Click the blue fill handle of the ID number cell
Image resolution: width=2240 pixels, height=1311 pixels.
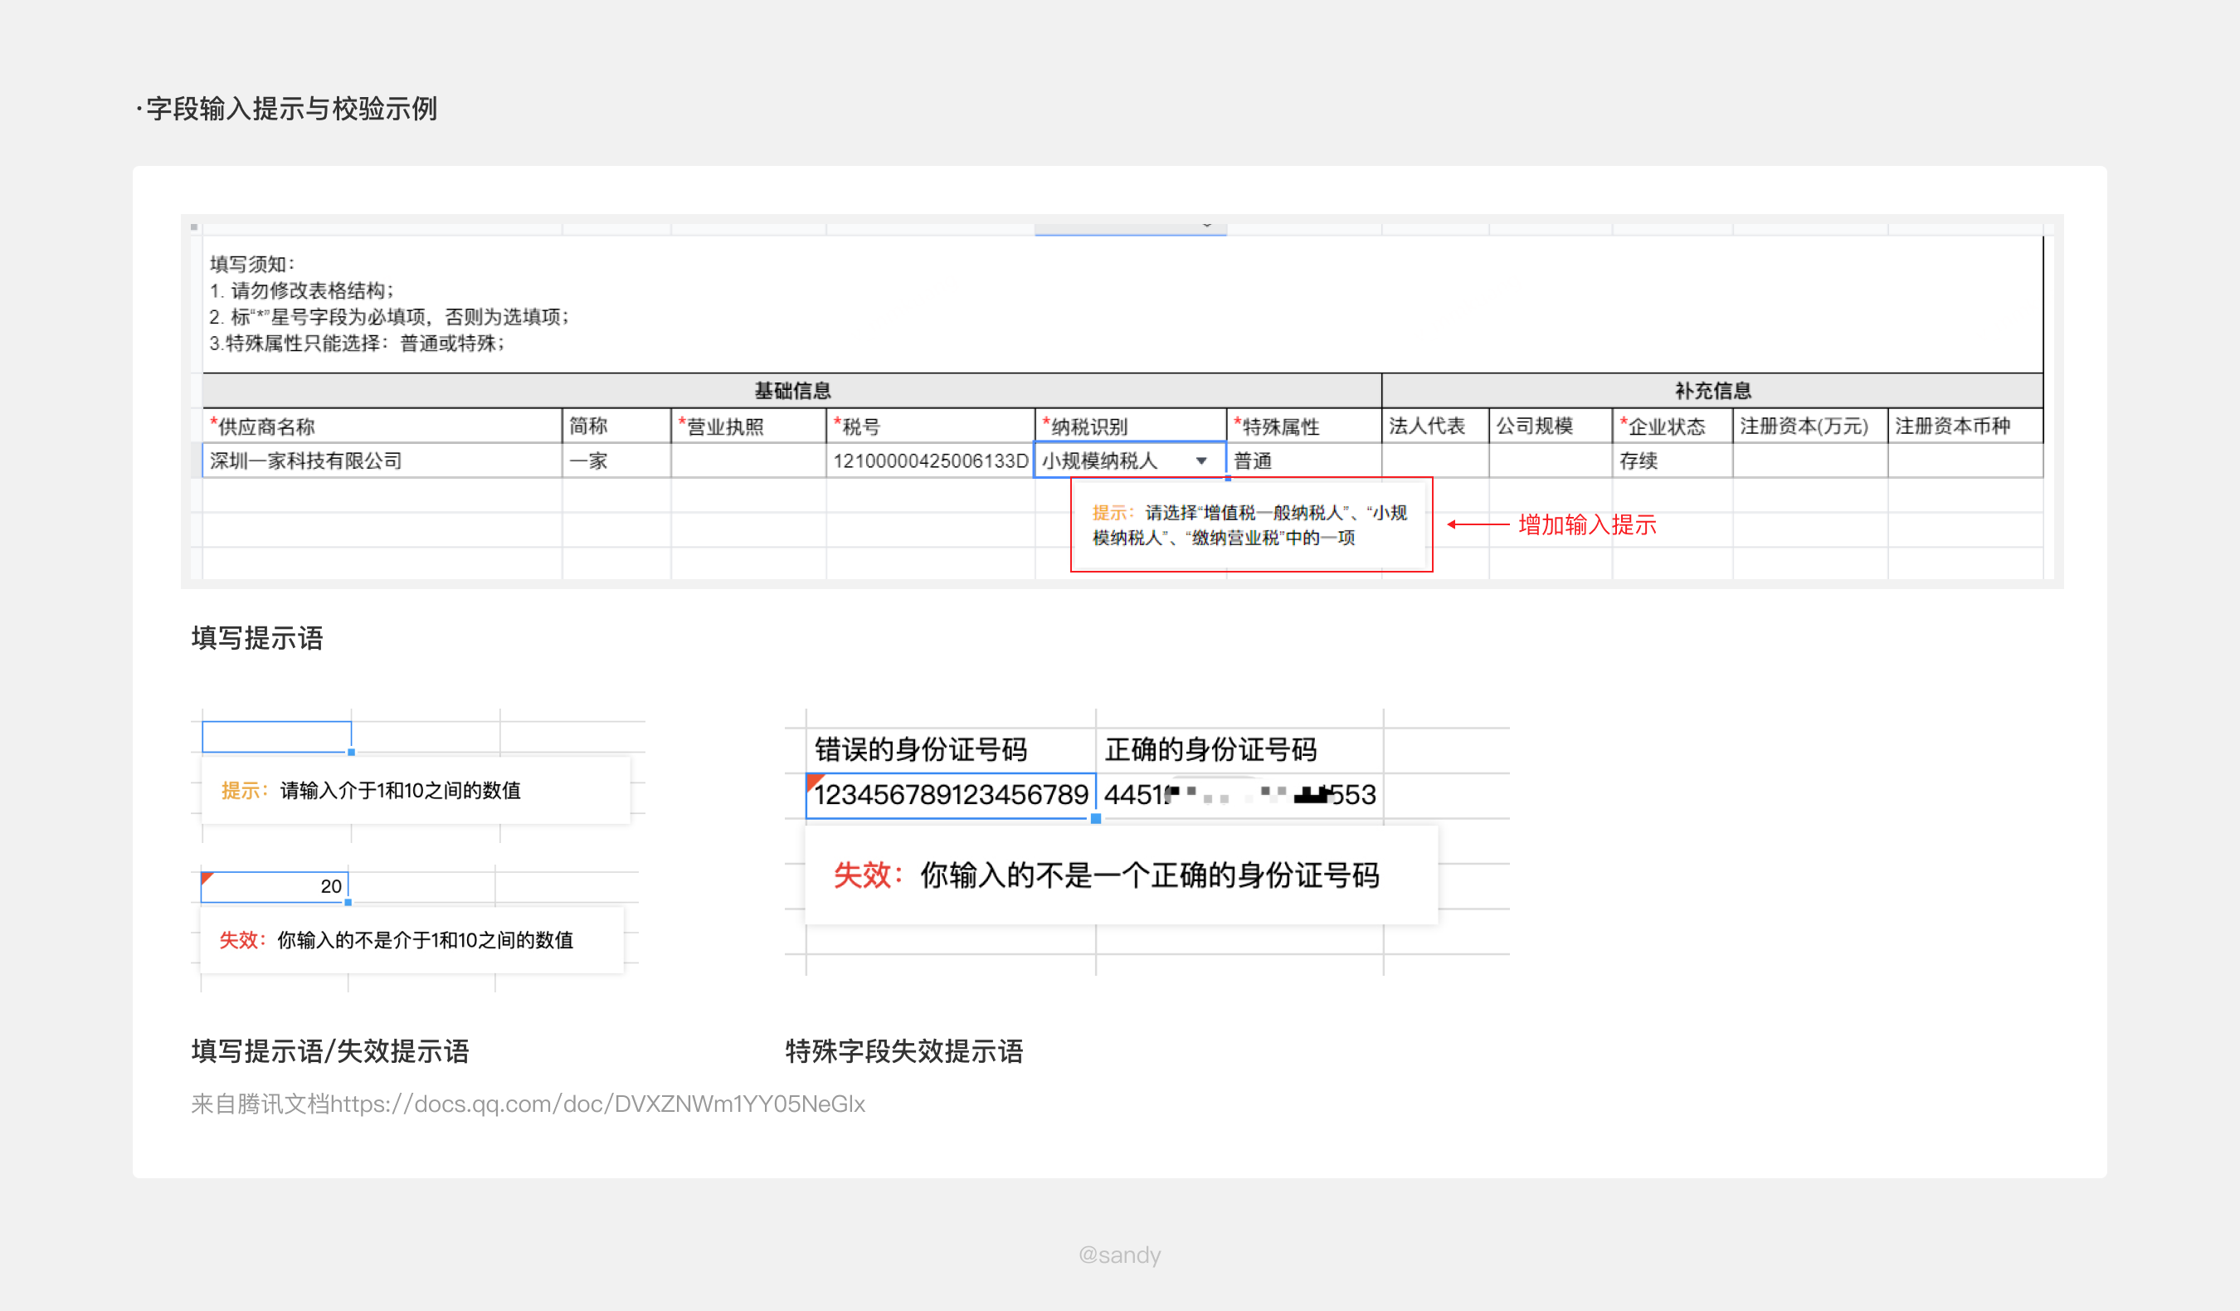click(1096, 819)
